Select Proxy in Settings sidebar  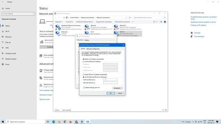(x=7, y=64)
